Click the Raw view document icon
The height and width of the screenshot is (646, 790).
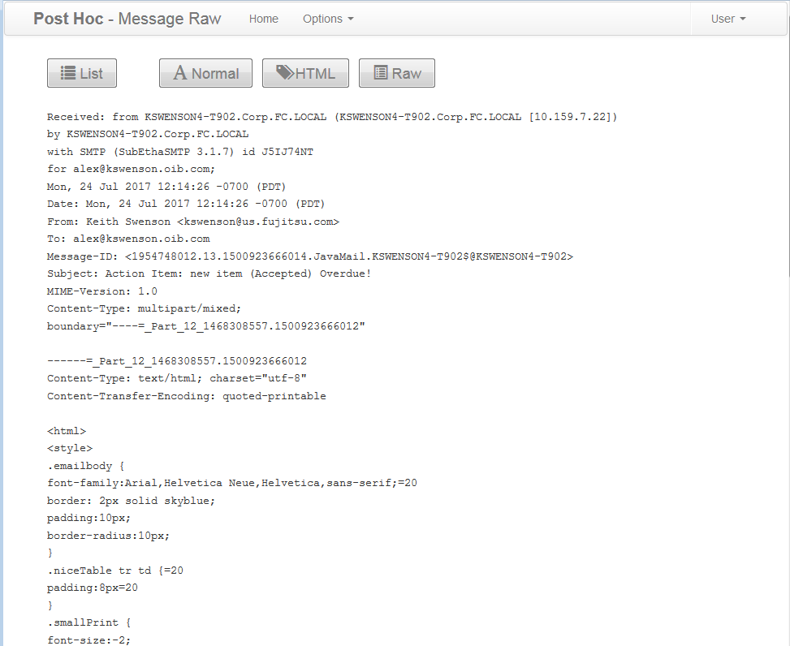[380, 73]
